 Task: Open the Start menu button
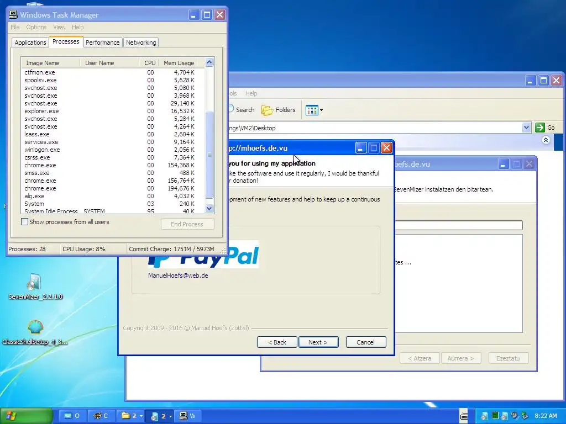point(26,416)
